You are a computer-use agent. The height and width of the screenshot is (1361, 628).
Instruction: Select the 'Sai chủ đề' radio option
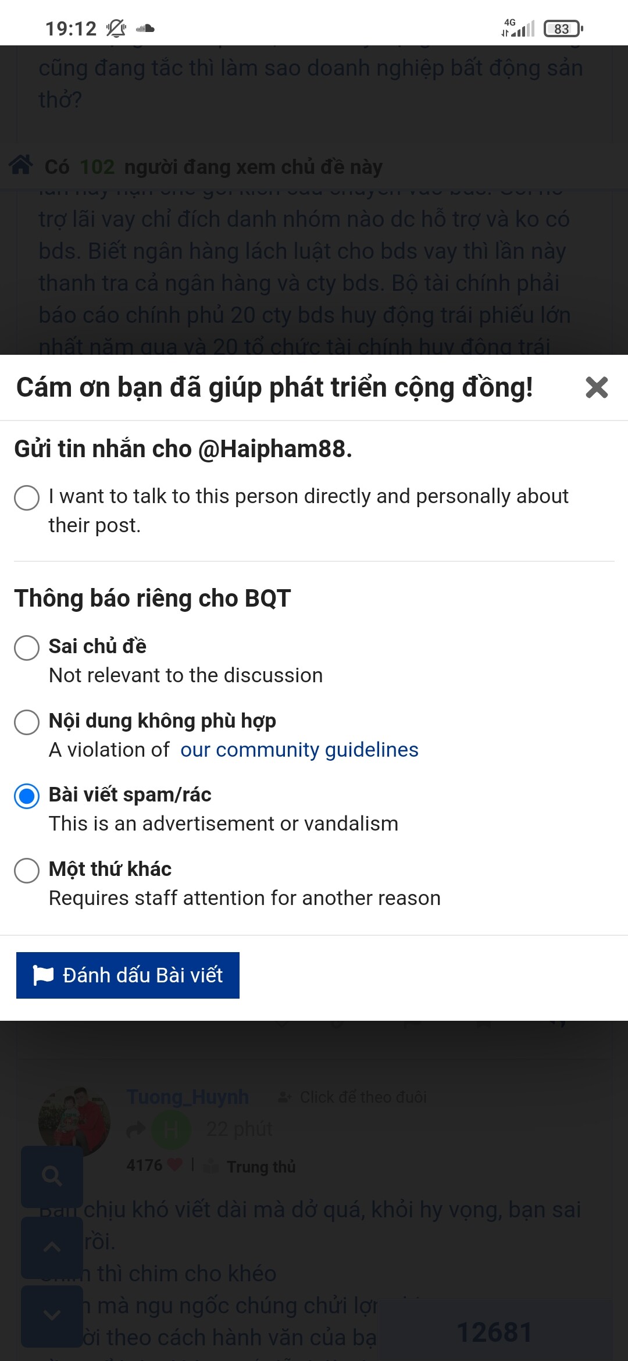[x=27, y=647]
